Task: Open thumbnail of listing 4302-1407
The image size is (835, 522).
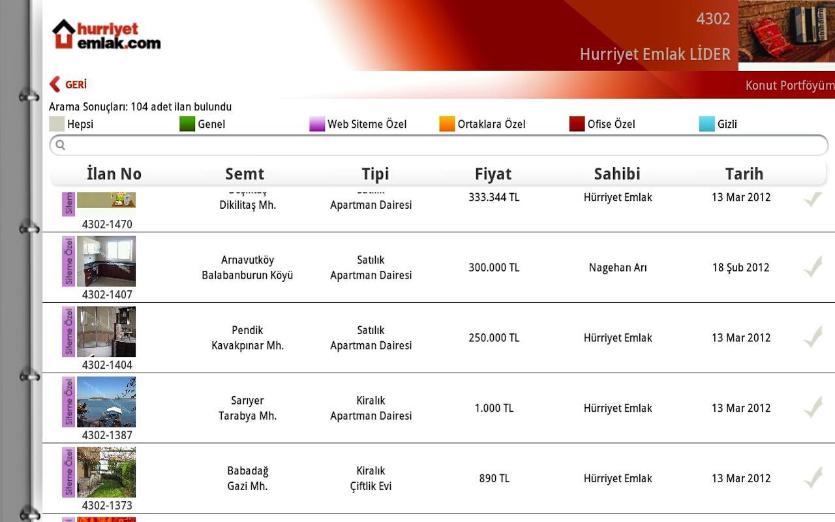Action: [106, 261]
